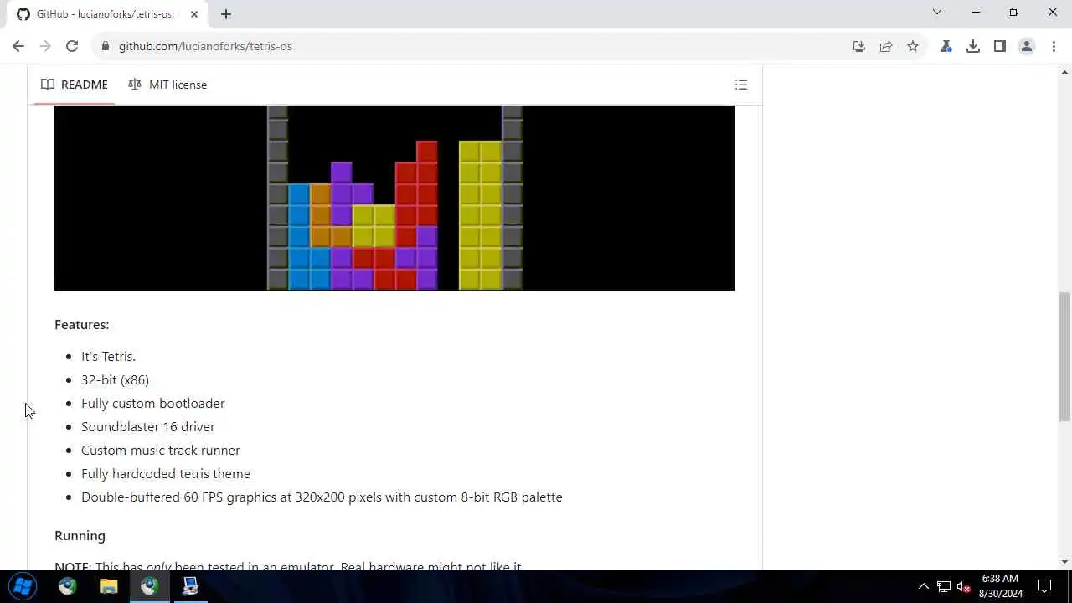Click 'Custom music track runner' list item
Screen dimensions: 1072x603
coord(161,451)
